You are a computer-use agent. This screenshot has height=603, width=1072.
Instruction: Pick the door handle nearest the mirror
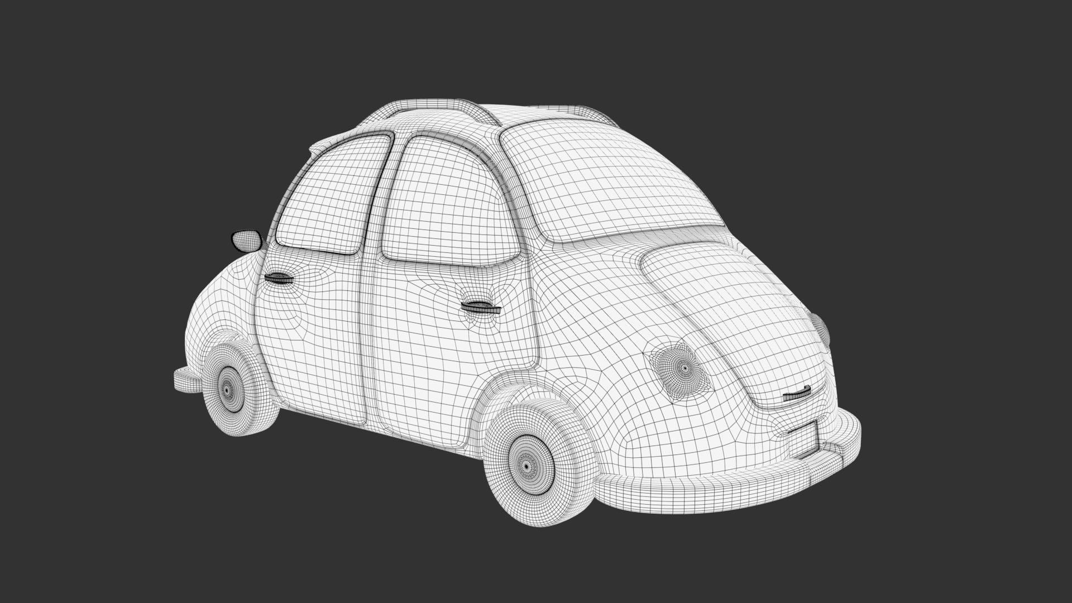pos(279,279)
